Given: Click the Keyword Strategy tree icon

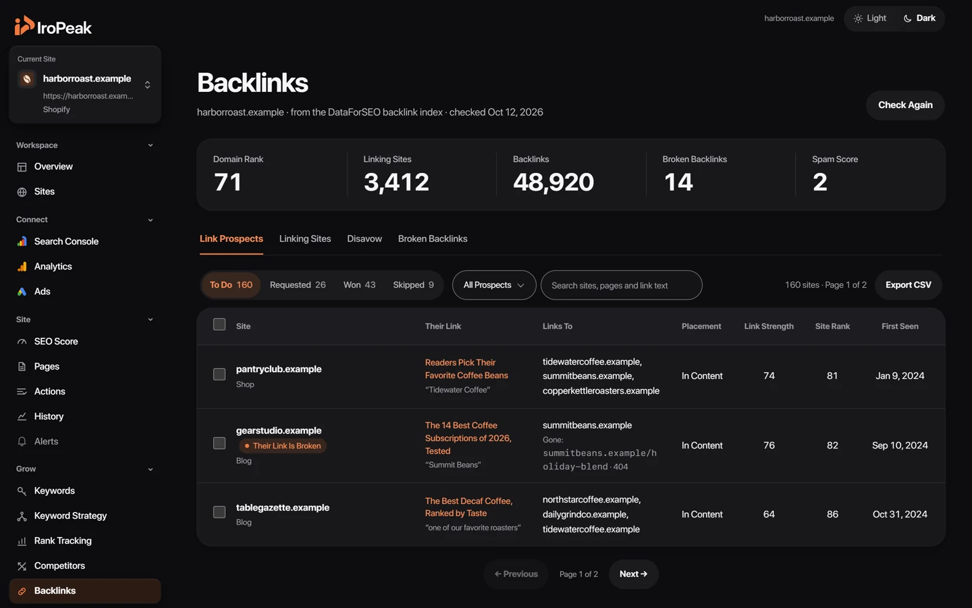Looking at the screenshot, I should click(22, 516).
